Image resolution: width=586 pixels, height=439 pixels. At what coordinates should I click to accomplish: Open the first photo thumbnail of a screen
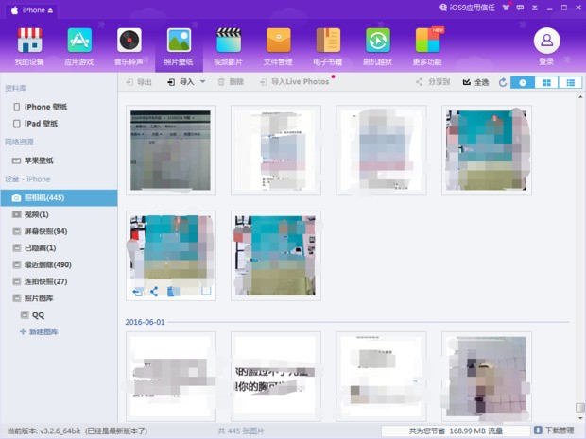pyautogui.click(x=170, y=150)
